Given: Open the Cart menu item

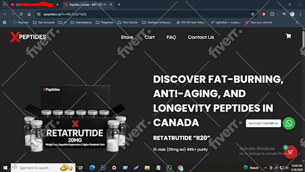Looking at the screenshot, I should point(149,37).
